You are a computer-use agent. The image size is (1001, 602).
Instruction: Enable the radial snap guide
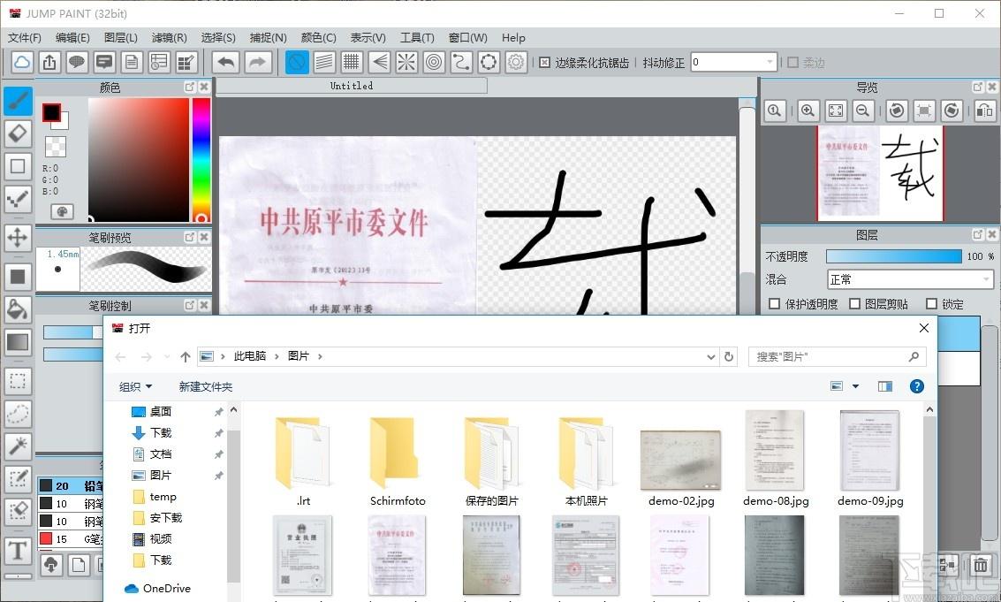(406, 62)
